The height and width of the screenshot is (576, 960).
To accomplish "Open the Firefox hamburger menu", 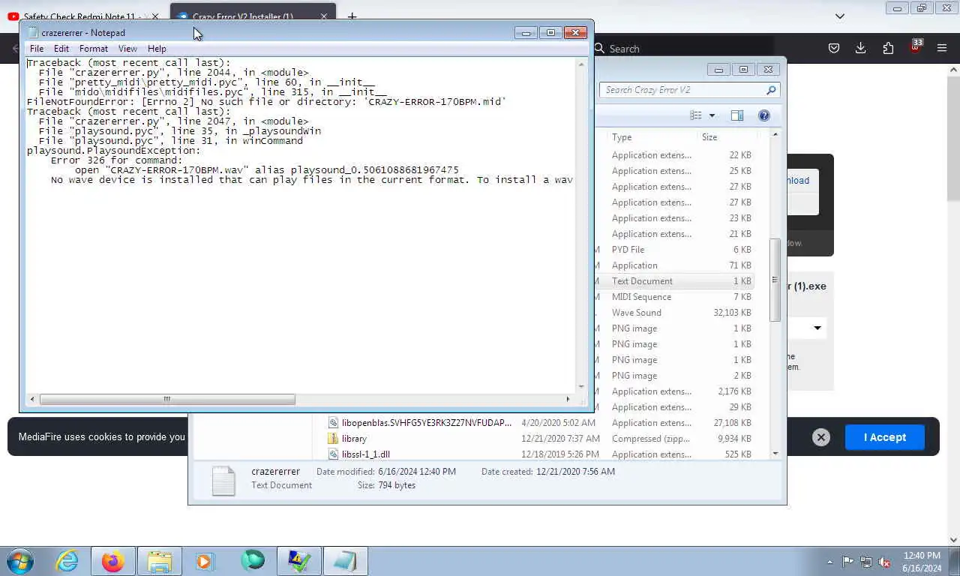I will click(942, 48).
